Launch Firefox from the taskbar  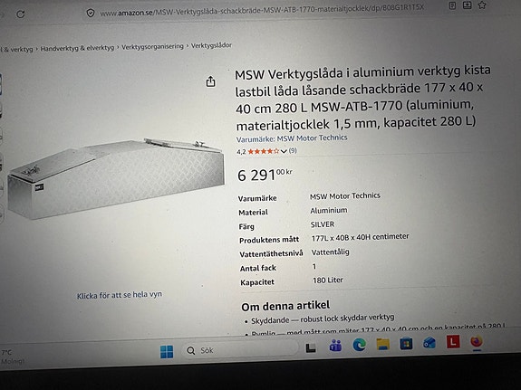pos(477,341)
